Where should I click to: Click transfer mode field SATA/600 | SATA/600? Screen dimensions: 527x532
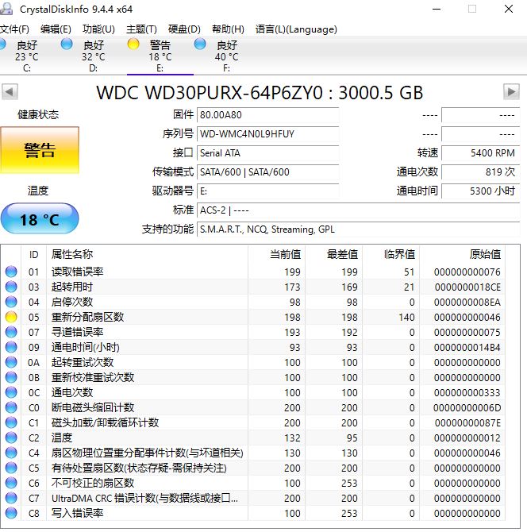point(268,172)
